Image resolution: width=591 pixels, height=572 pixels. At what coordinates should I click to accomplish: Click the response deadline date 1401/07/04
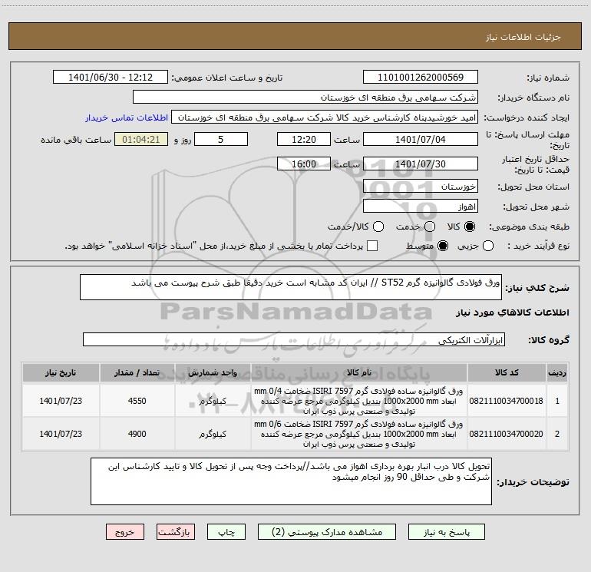click(421, 139)
